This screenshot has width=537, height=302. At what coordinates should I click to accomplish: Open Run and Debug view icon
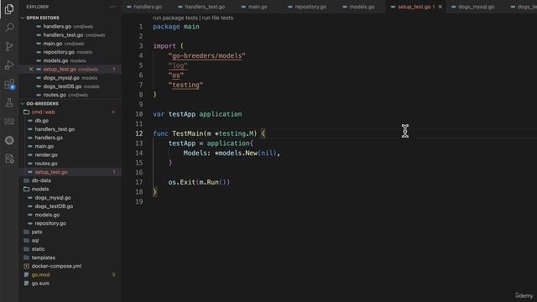[9, 65]
